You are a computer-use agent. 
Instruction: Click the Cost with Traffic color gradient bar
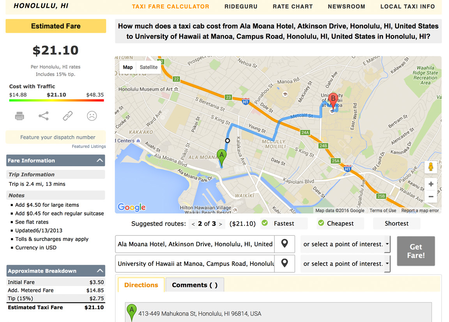click(57, 100)
